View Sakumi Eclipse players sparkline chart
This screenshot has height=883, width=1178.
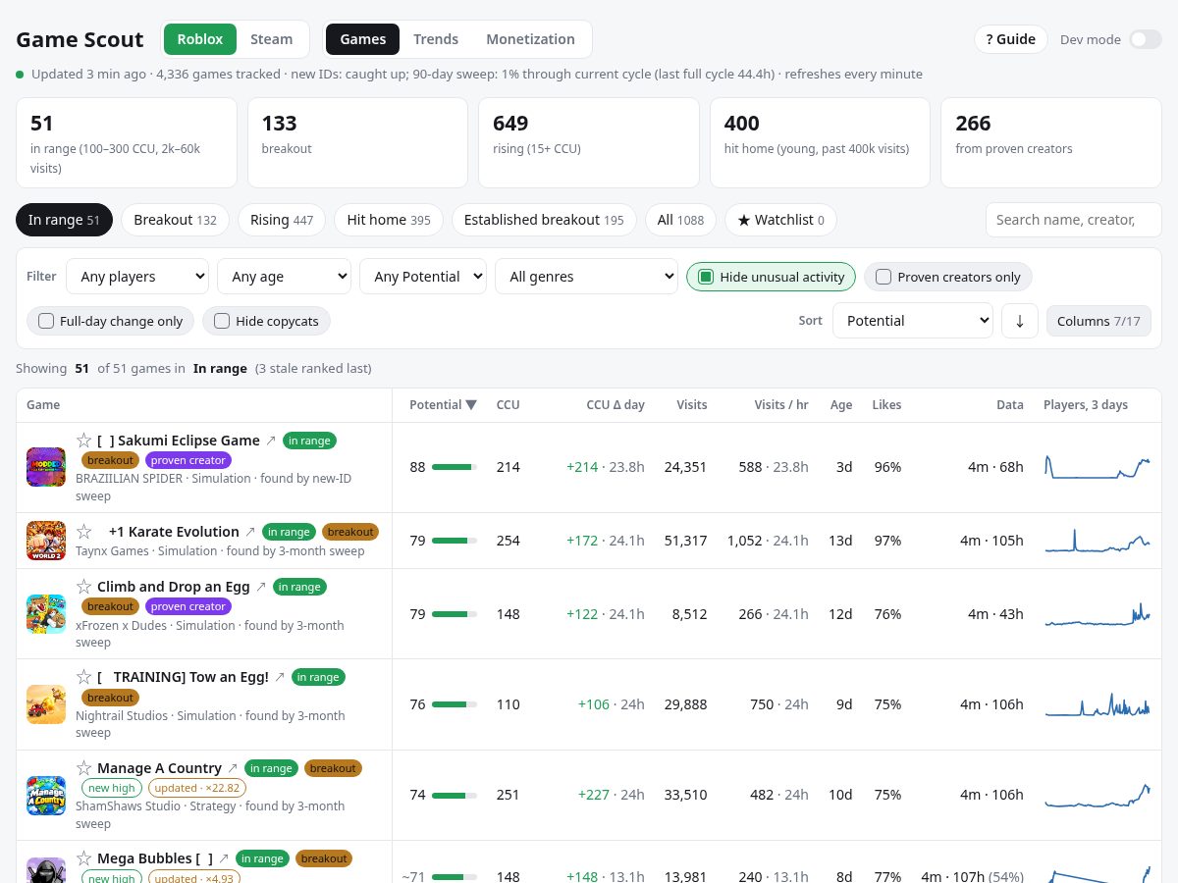point(1098,467)
